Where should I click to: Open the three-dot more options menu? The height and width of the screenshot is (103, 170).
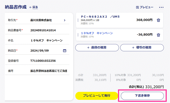(161, 7)
